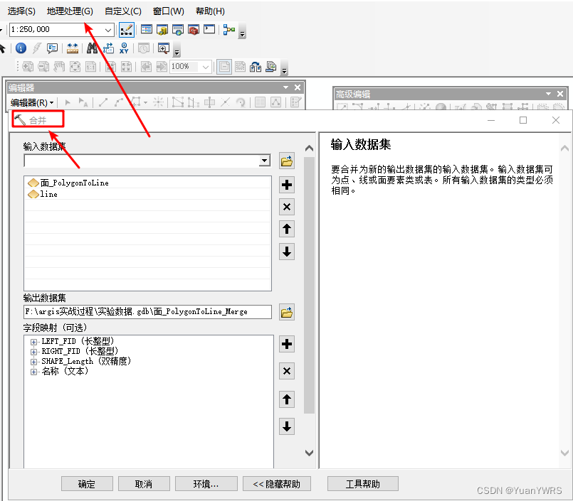Open the 地理处理(G) menu

tap(70, 11)
